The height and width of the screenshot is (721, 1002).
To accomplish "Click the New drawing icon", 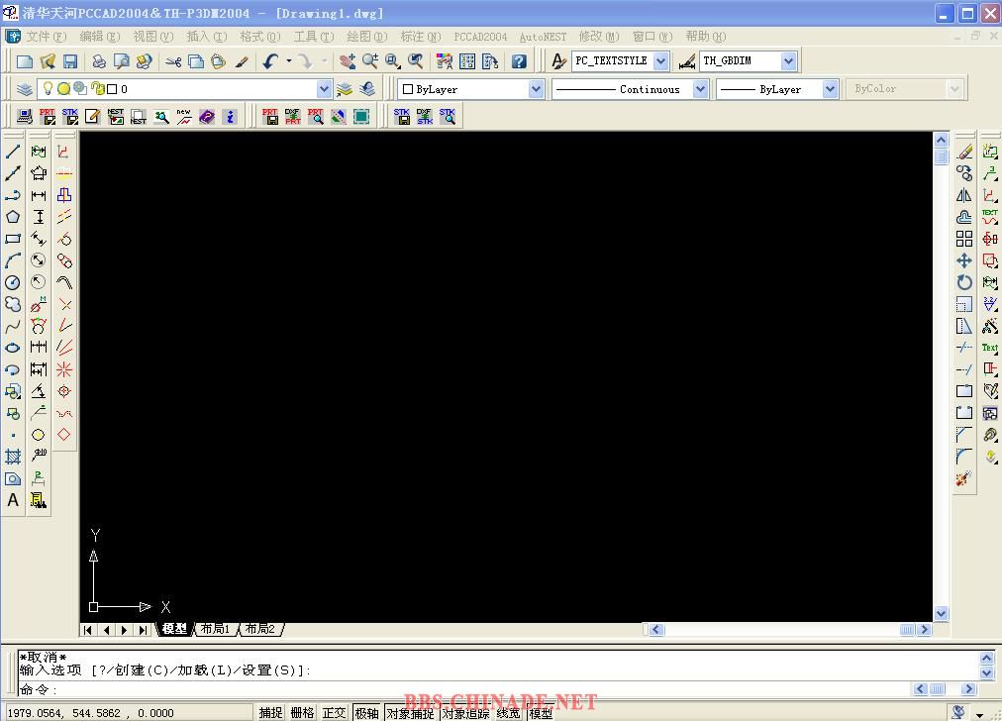I will (25, 61).
